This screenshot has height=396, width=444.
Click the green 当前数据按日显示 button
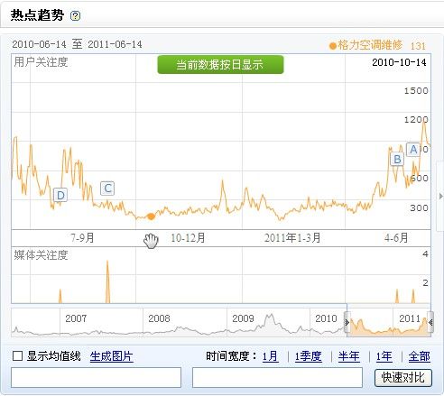pyautogui.click(x=220, y=64)
